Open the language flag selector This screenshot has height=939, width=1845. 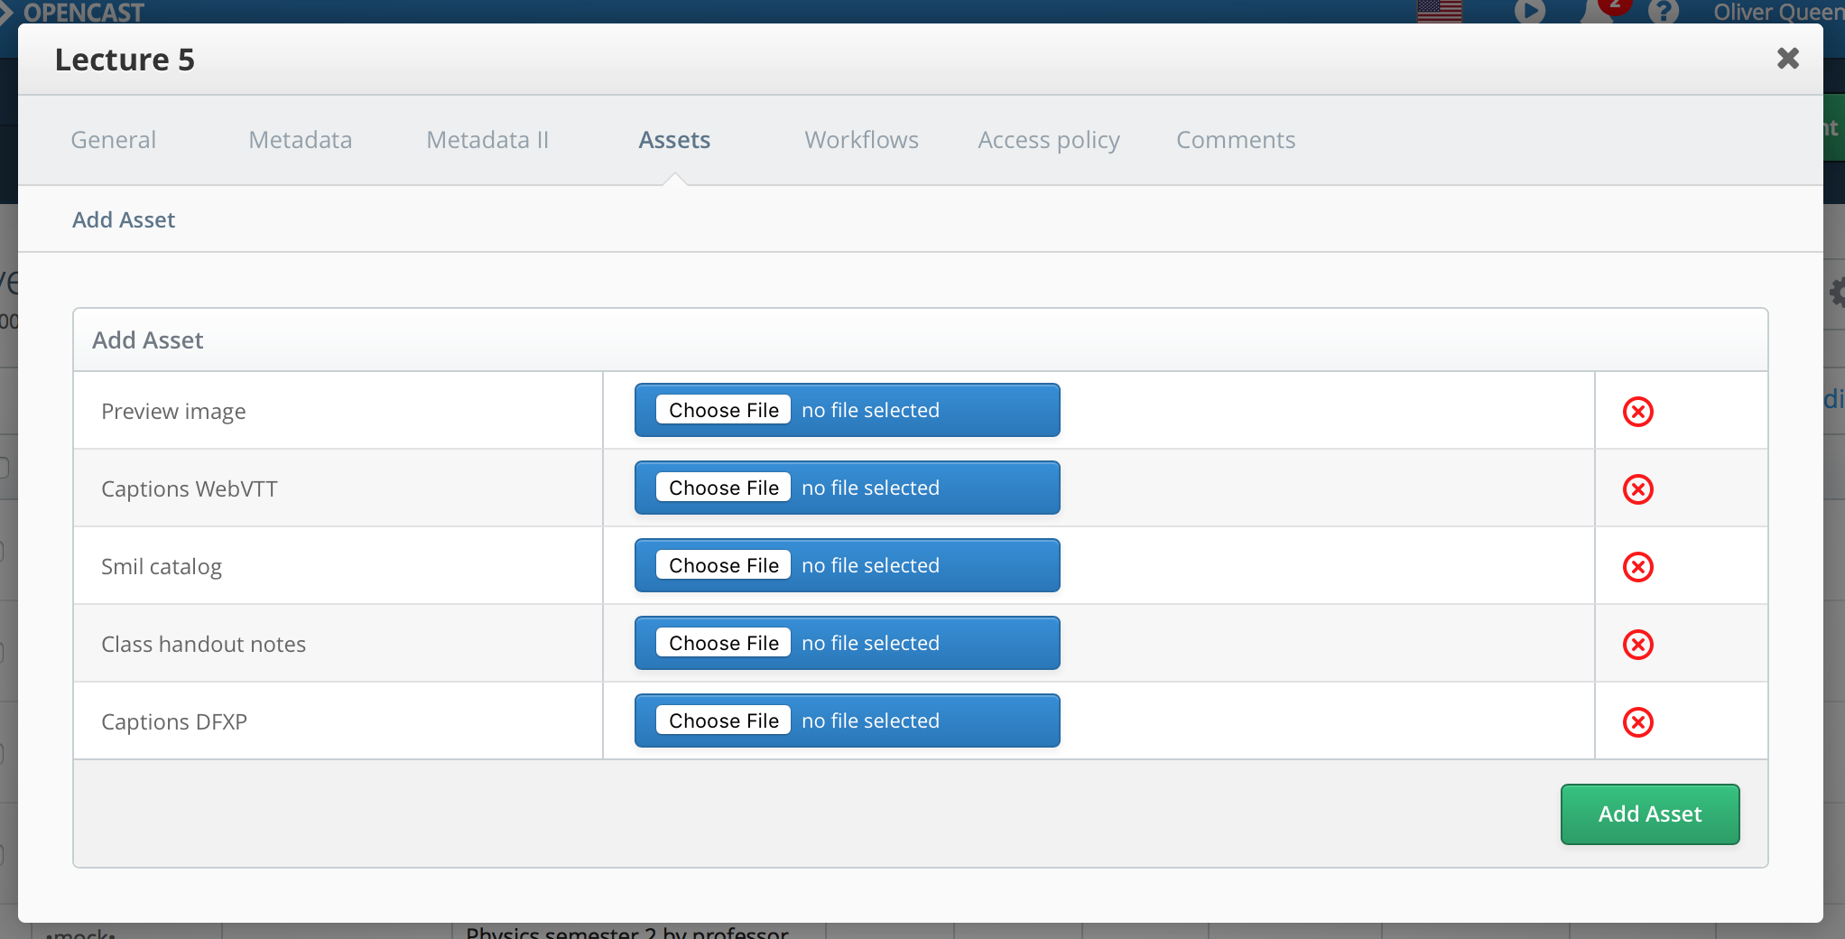click(x=1439, y=11)
